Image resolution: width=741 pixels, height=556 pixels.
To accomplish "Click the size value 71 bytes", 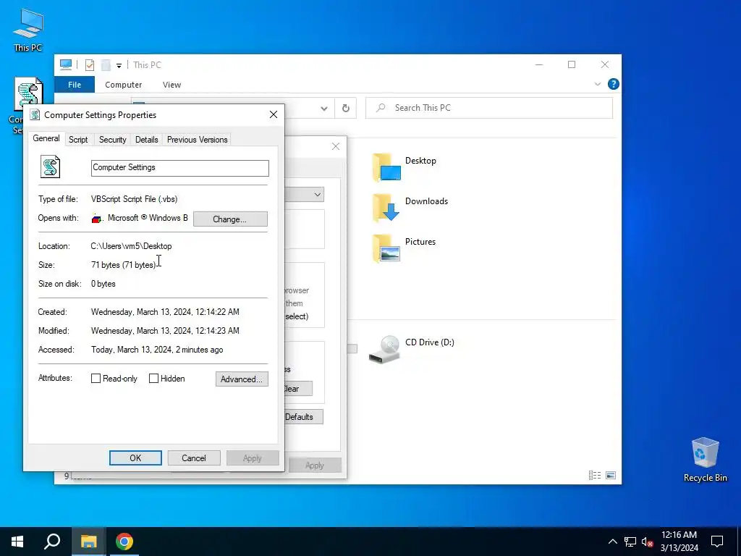I will pos(123,265).
